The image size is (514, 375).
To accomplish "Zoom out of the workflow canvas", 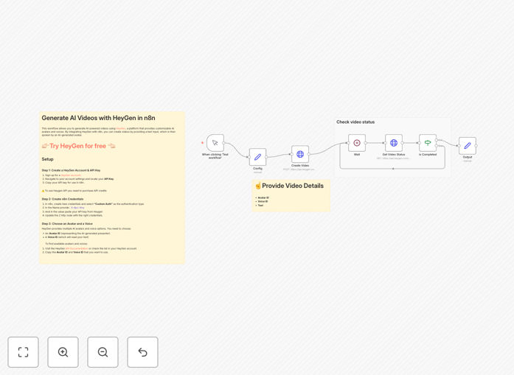I will pyautogui.click(x=103, y=352).
